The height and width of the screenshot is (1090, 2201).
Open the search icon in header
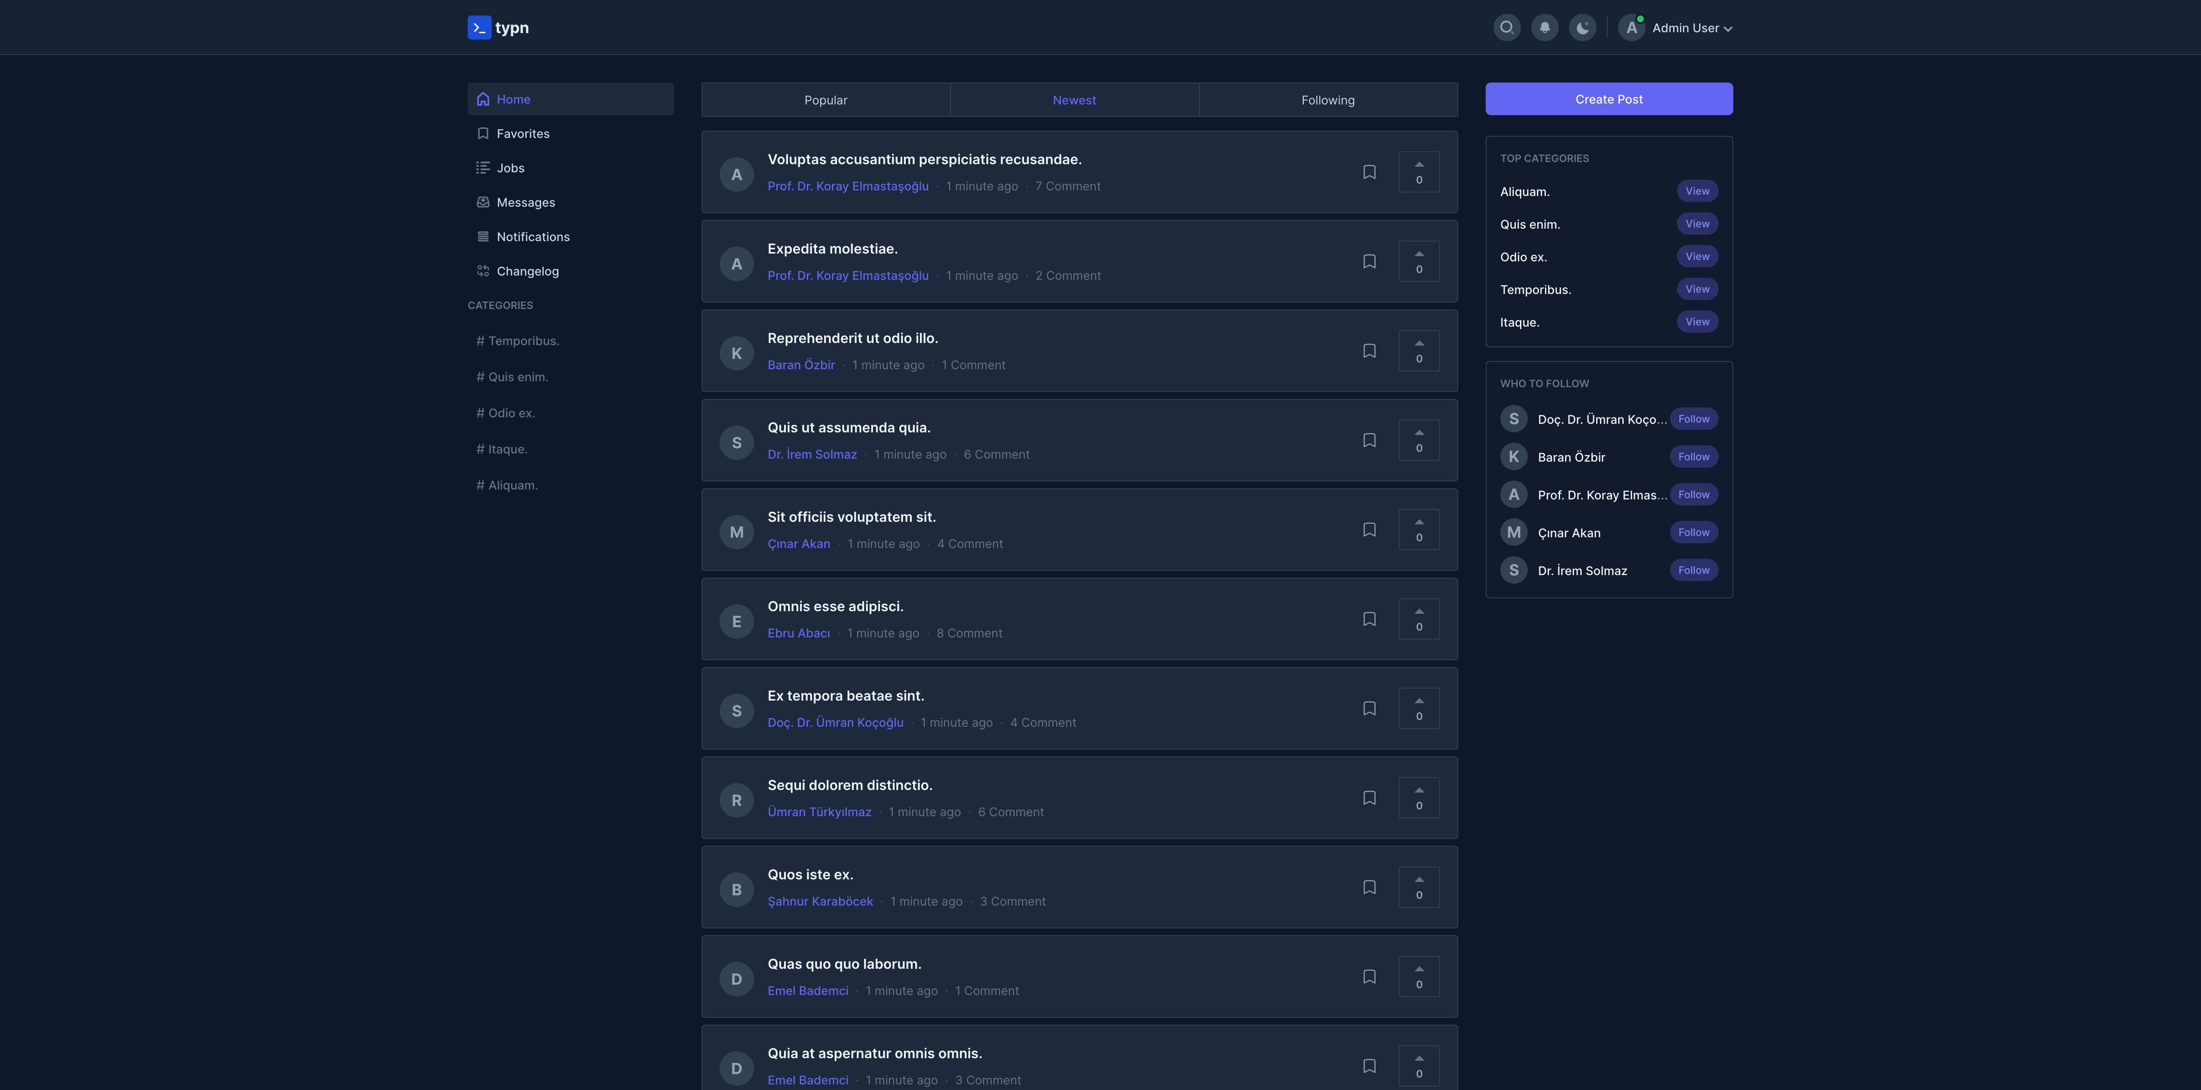click(1506, 28)
